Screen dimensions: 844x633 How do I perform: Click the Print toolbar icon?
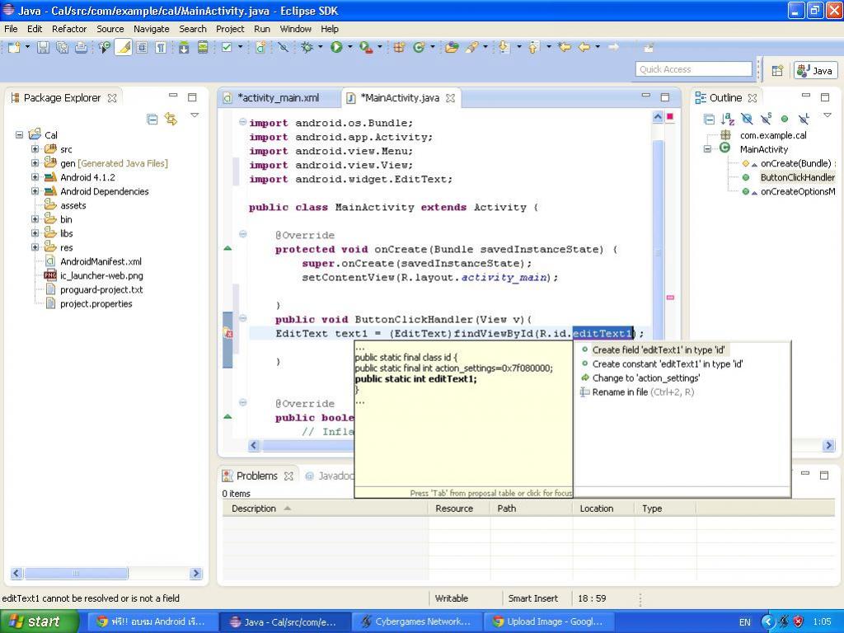coord(82,47)
